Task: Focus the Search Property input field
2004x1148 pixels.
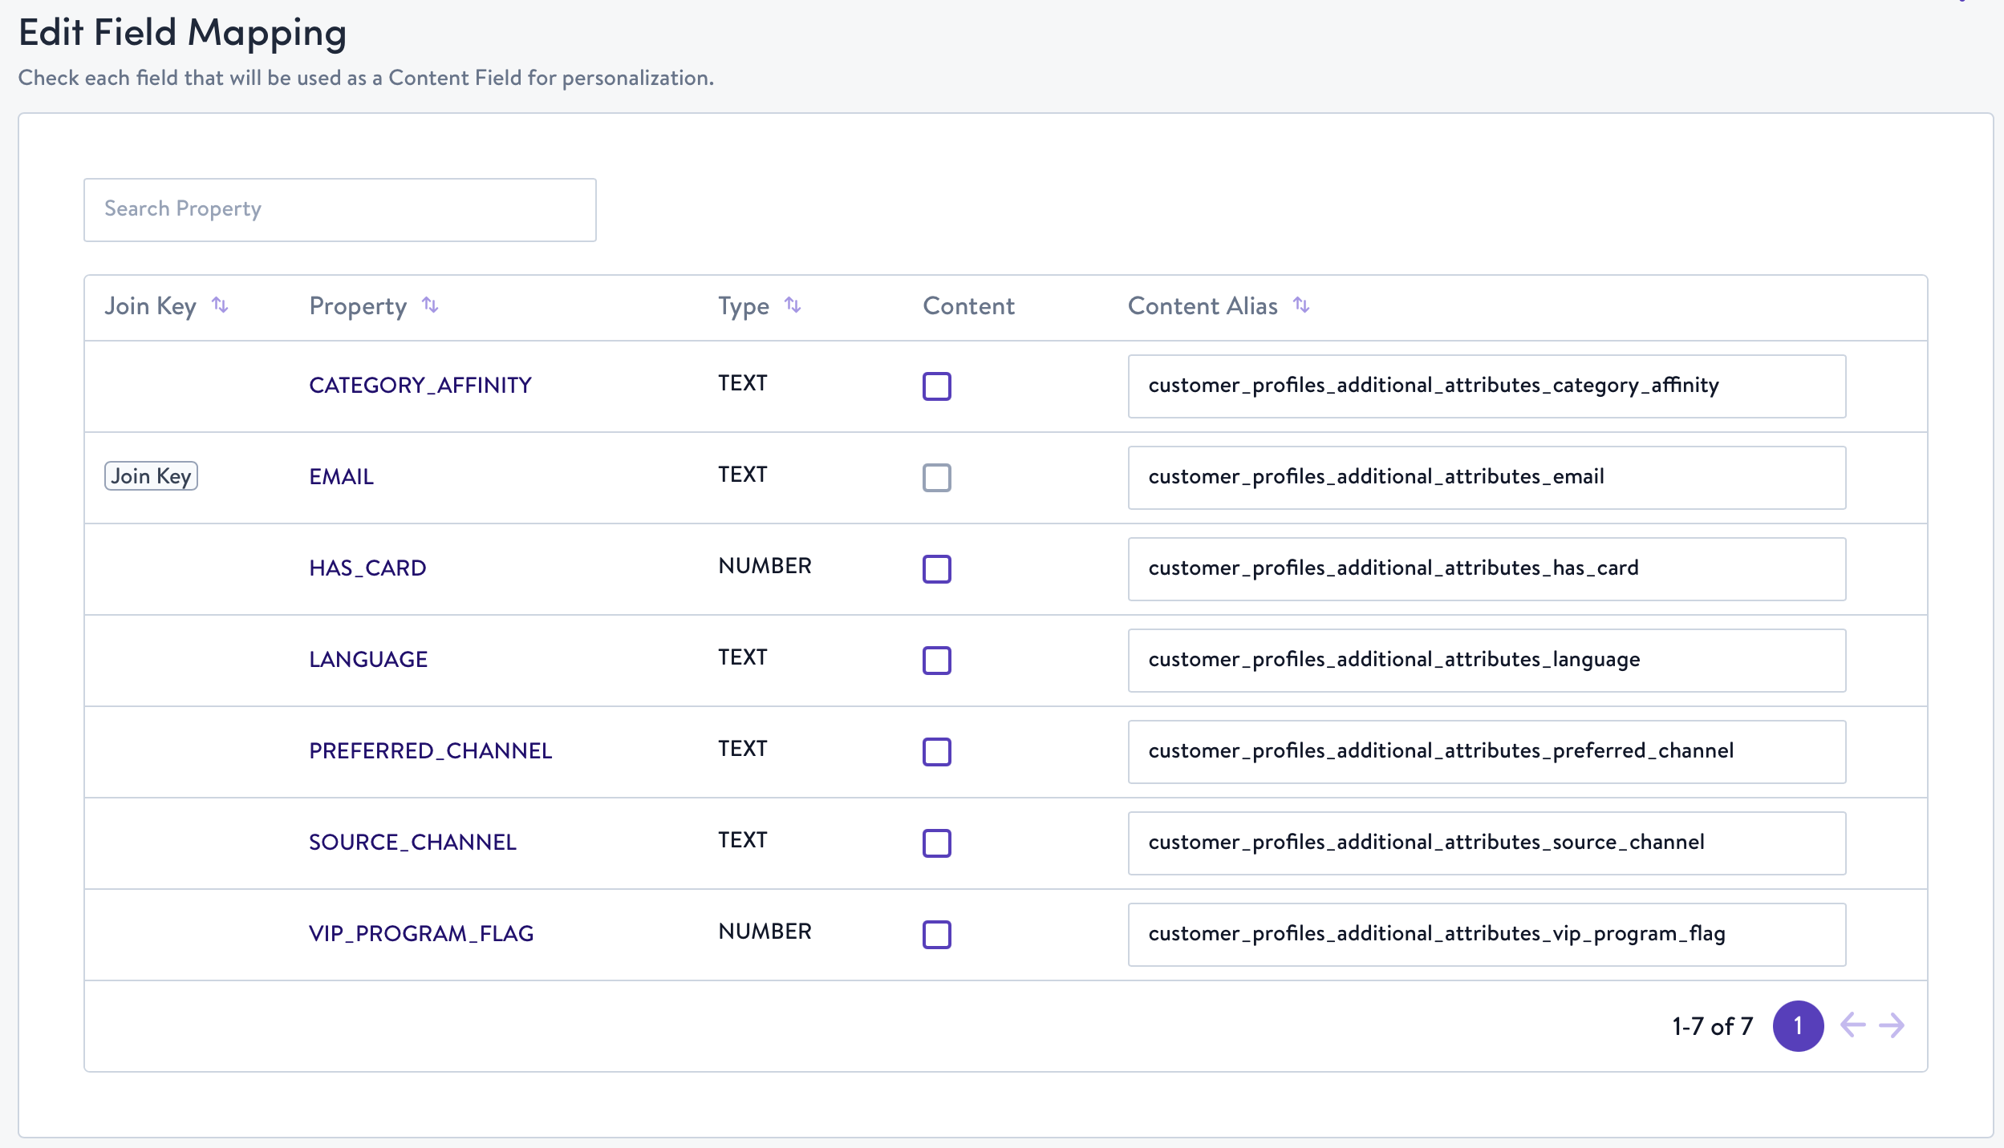Action: [x=339, y=209]
